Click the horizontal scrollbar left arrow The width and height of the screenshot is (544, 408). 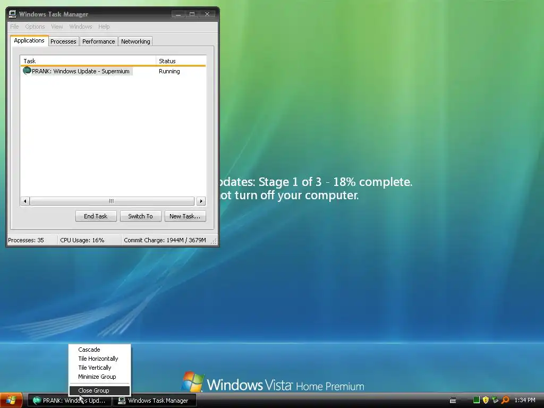click(24, 201)
